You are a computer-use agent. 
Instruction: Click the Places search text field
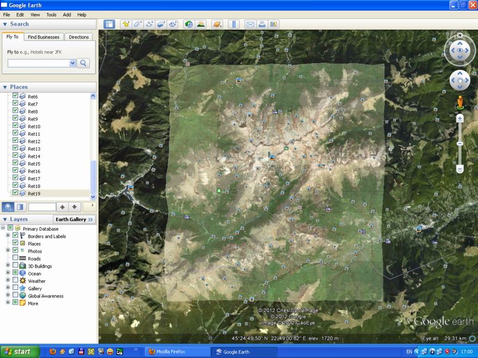(42, 207)
